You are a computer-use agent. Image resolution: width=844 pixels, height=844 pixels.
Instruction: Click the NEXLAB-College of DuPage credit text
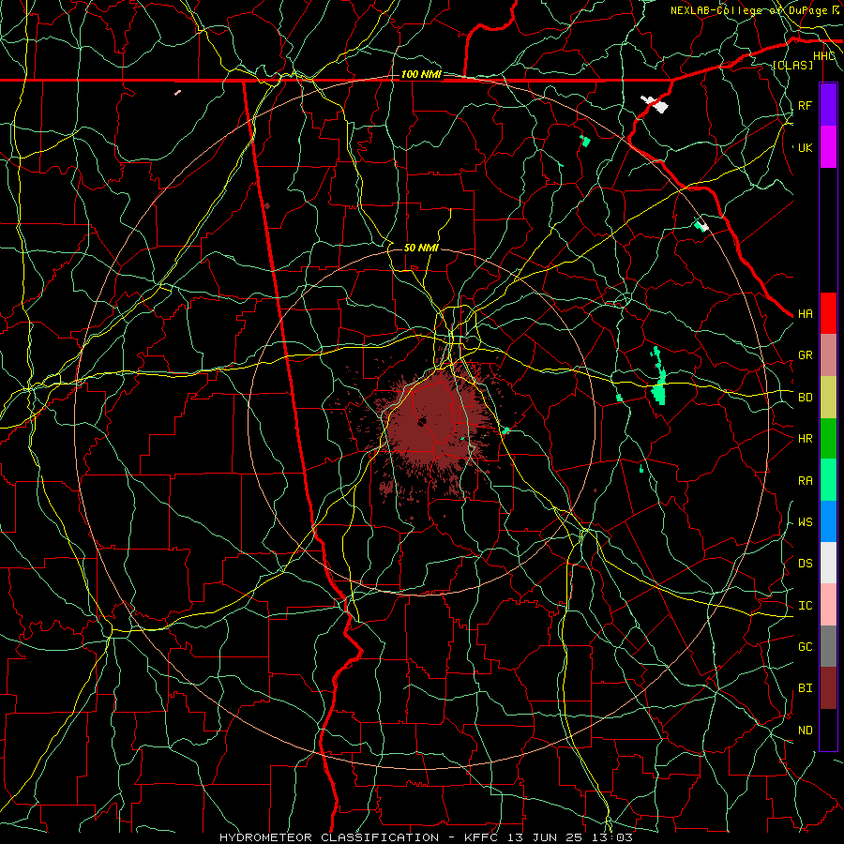(x=748, y=10)
